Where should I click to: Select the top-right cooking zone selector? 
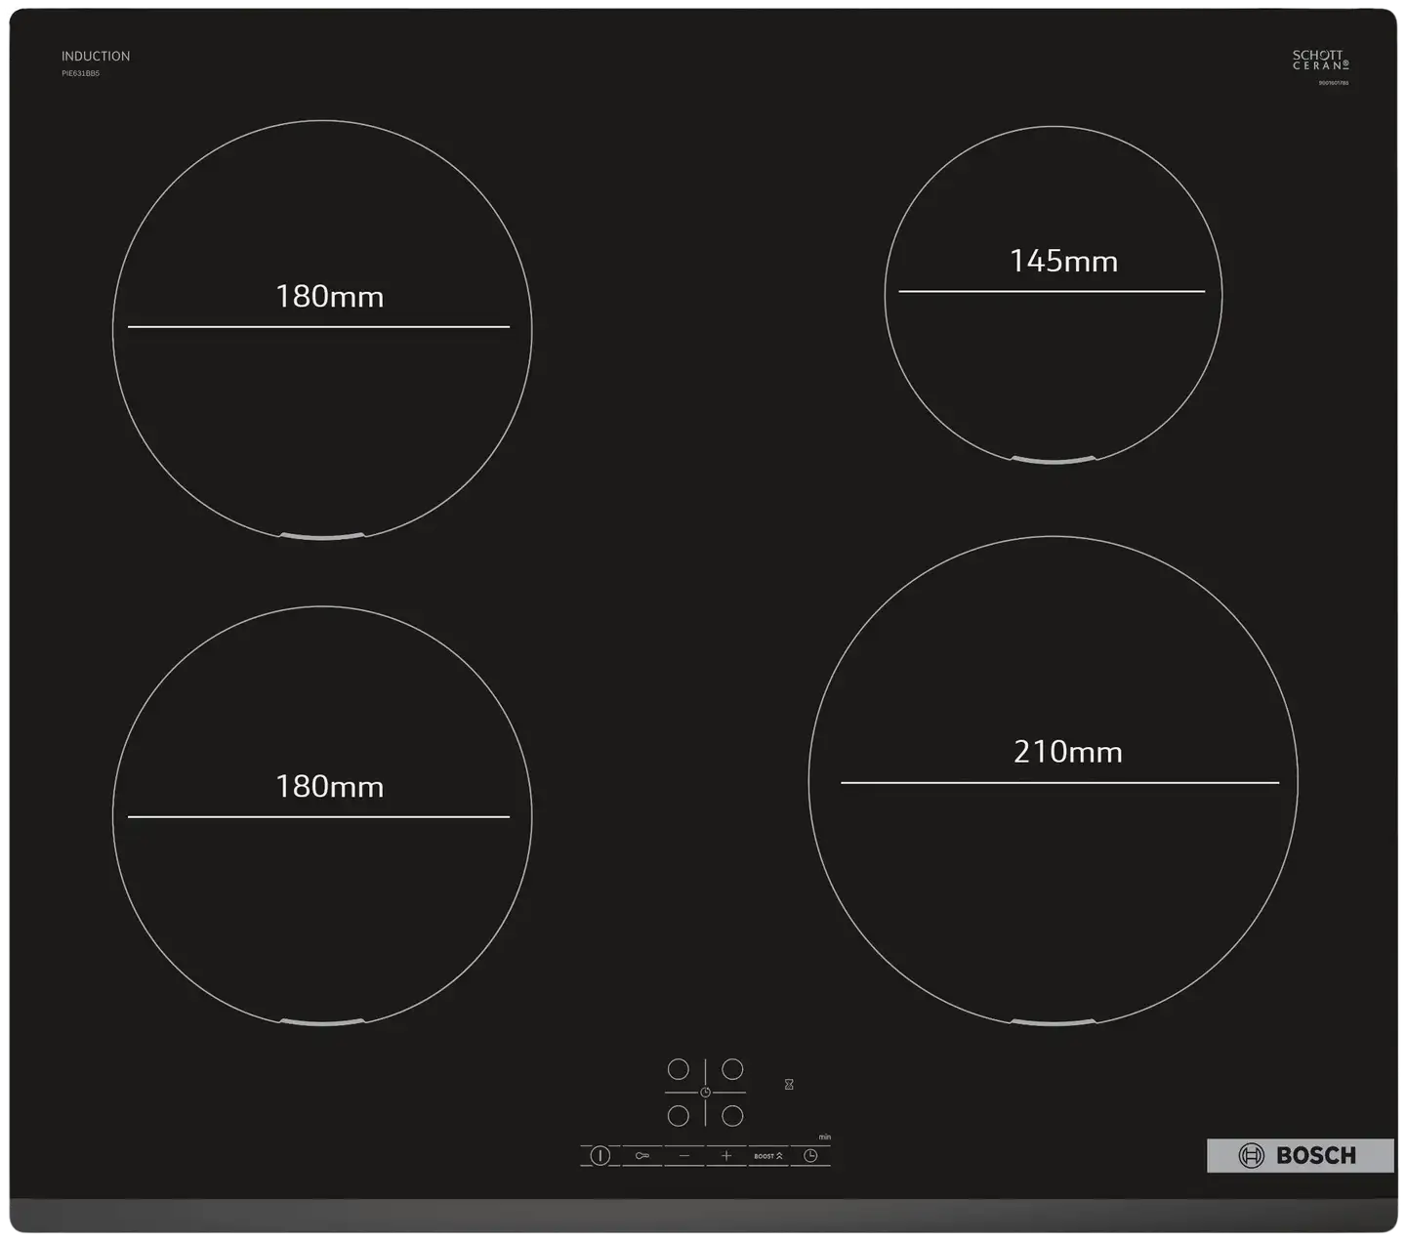click(732, 1070)
